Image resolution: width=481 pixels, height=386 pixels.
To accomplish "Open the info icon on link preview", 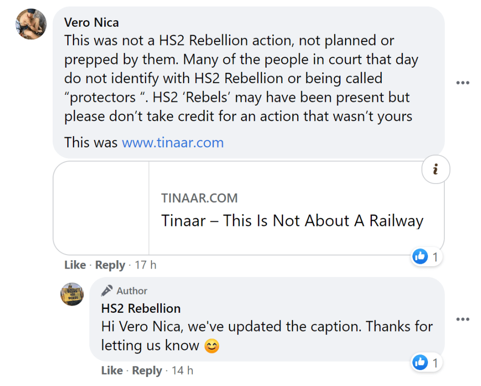I will click(x=435, y=170).
